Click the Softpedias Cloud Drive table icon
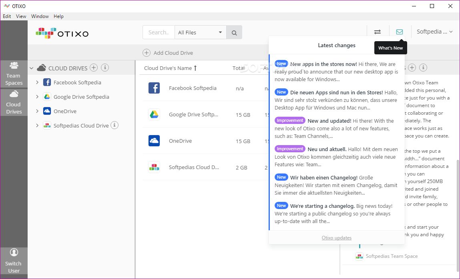 pyautogui.click(x=154, y=167)
